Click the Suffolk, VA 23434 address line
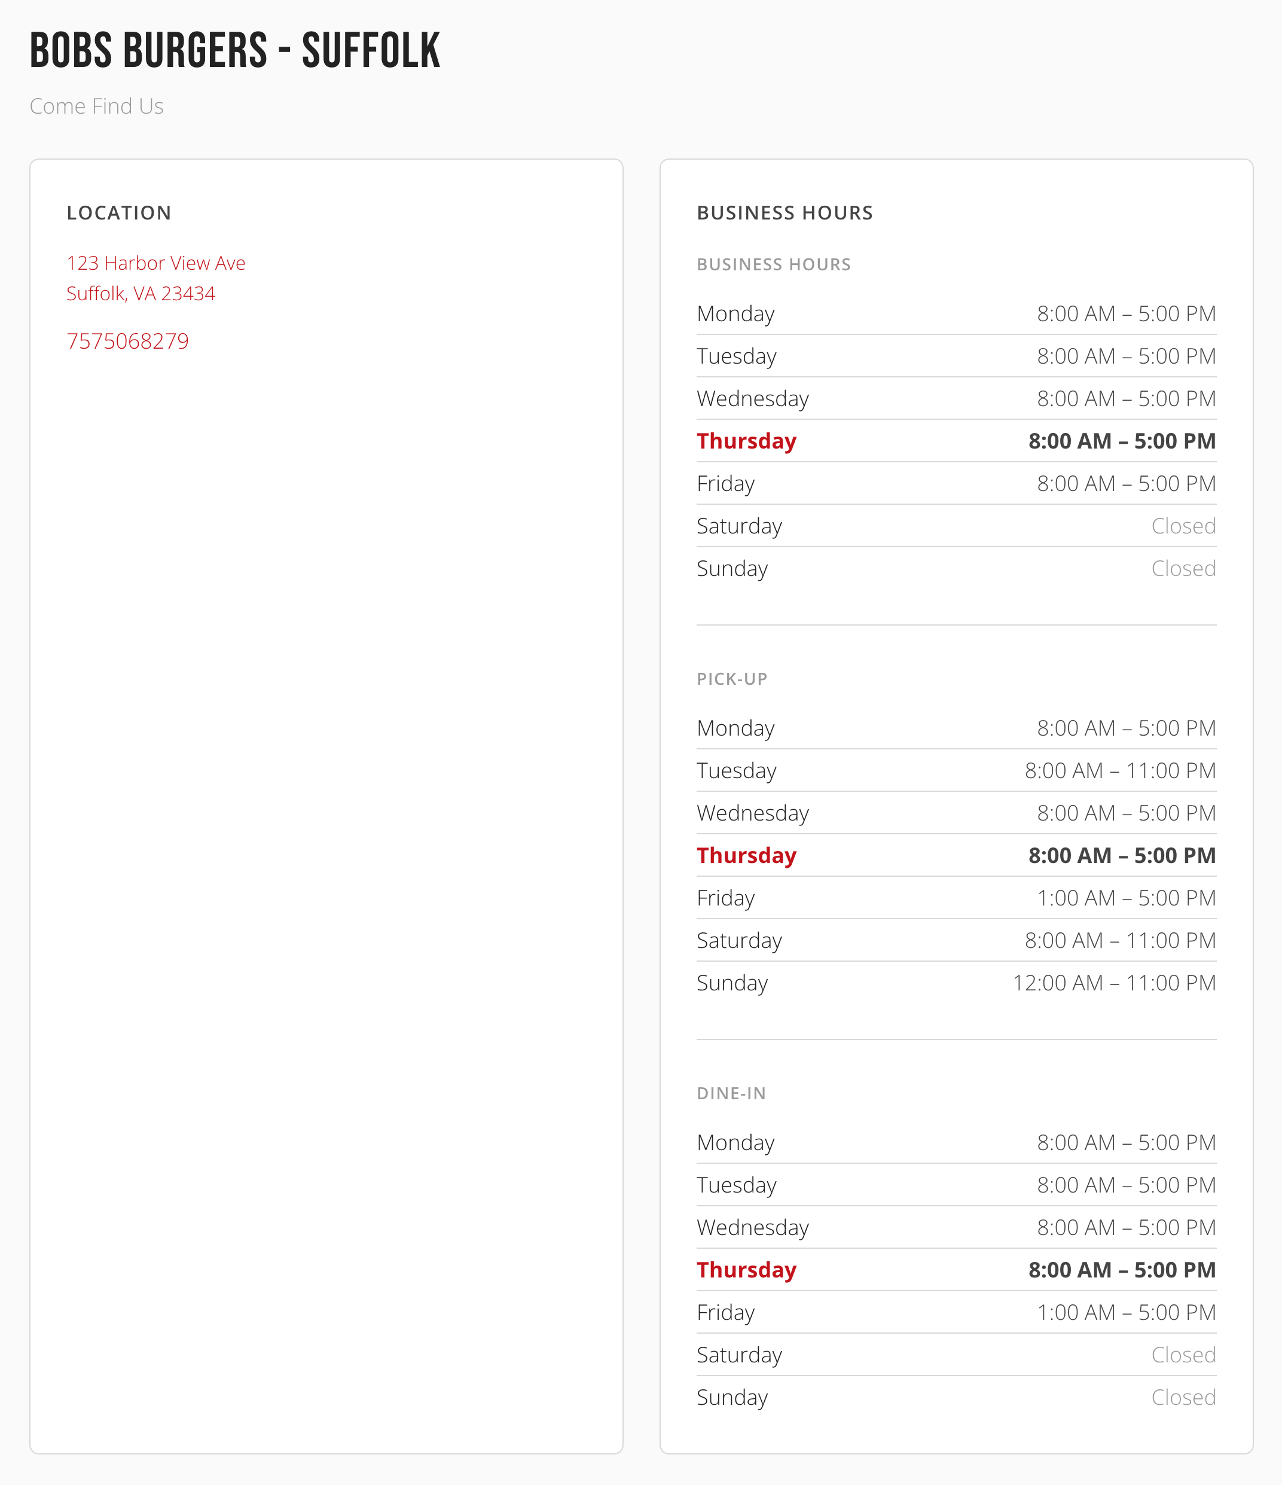 pyautogui.click(x=141, y=294)
